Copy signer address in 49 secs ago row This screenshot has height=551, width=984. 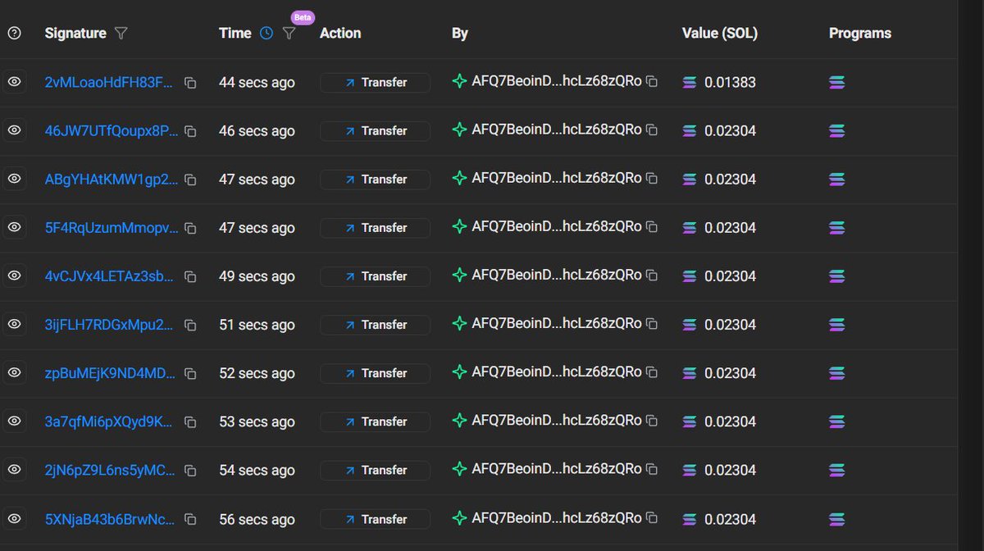(652, 275)
